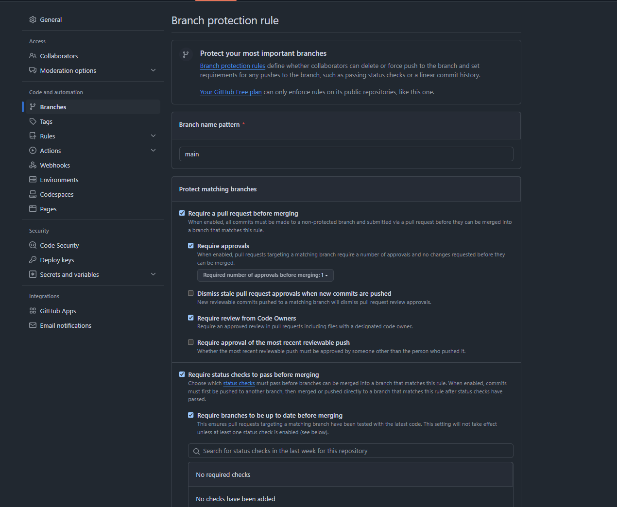Screen dimensions: 617x507
Task: Click the GitHub Apps grid icon
Action: click(33, 311)
